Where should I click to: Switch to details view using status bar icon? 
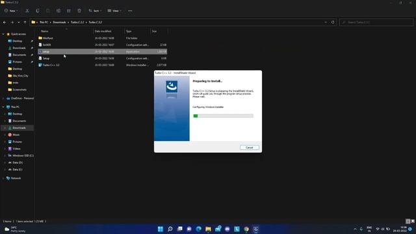tap(408, 221)
